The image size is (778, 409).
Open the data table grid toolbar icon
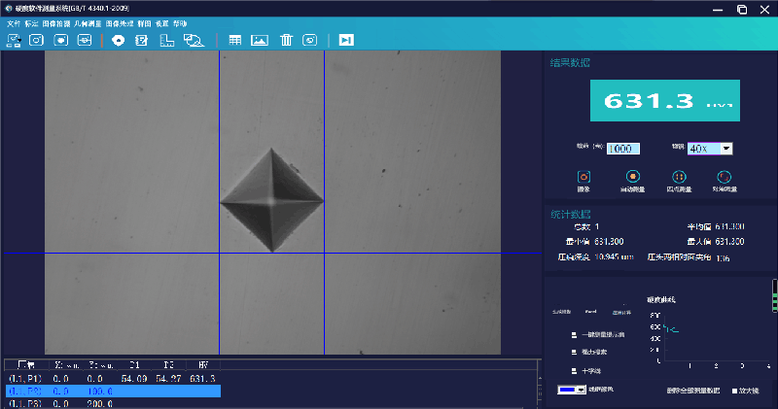pyautogui.click(x=234, y=40)
